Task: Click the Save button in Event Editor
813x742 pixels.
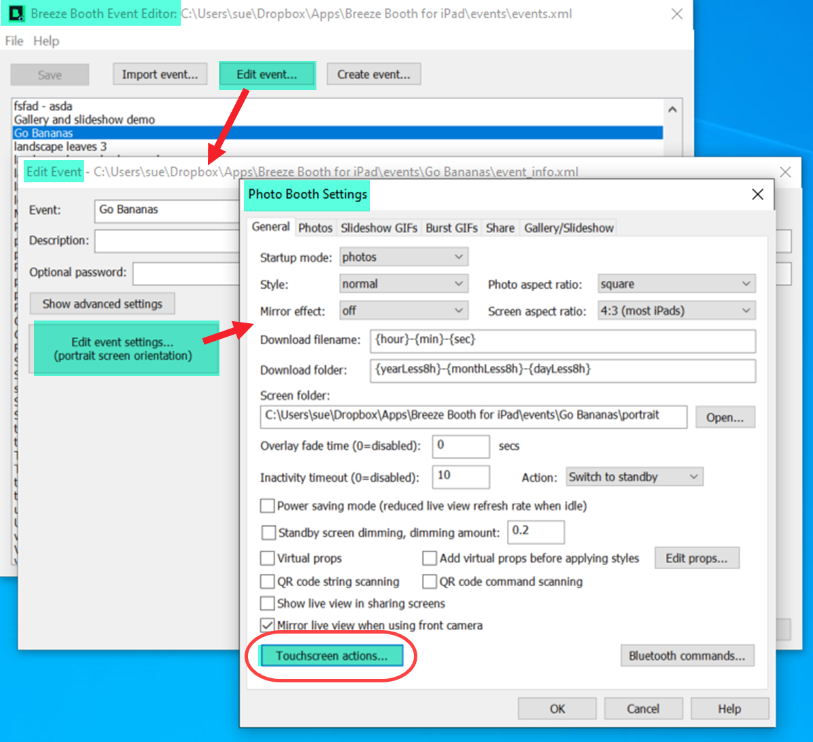Action: (49, 75)
